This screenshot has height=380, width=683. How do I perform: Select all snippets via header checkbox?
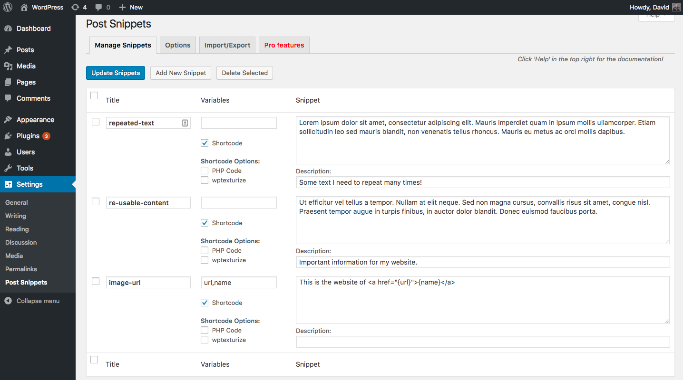pyautogui.click(x=94, y=95)
